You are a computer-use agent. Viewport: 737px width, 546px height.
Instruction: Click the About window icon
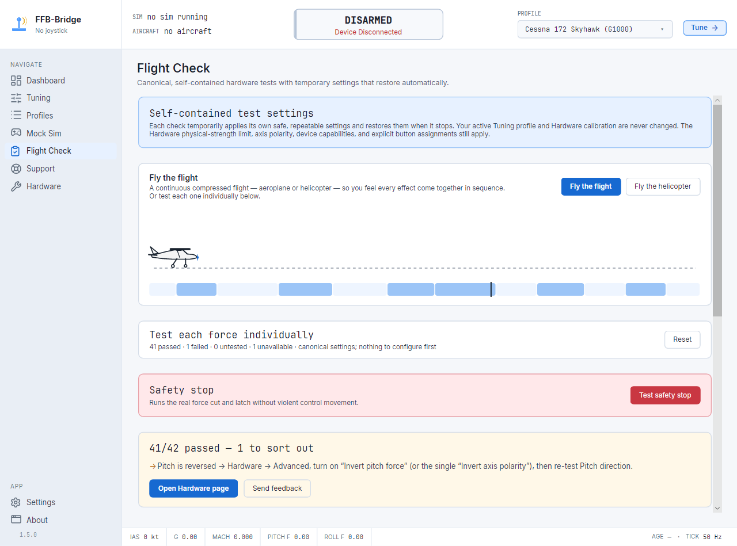tap(16, 520)
